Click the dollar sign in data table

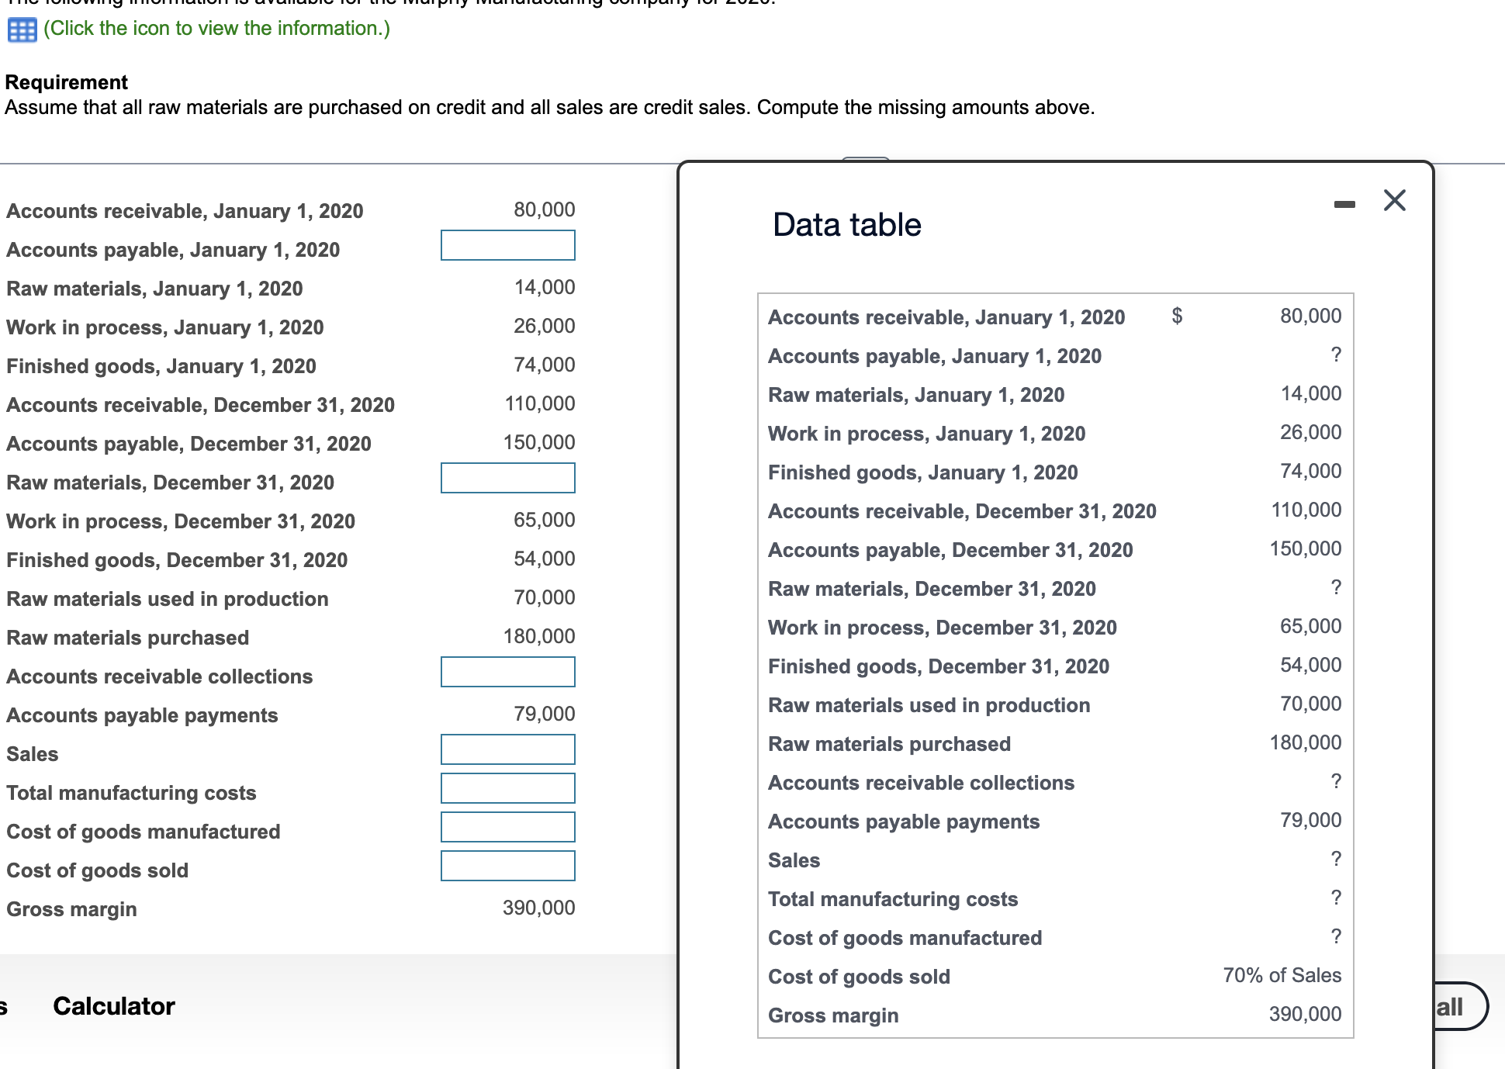click(x=1176, y=315)
